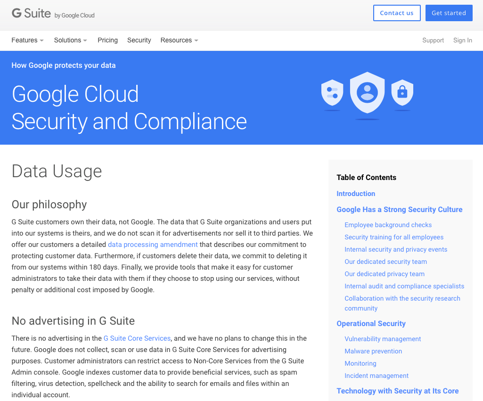
Task: Click the Google Cloud Security and Compliance title
Action: tap(129, 108)
